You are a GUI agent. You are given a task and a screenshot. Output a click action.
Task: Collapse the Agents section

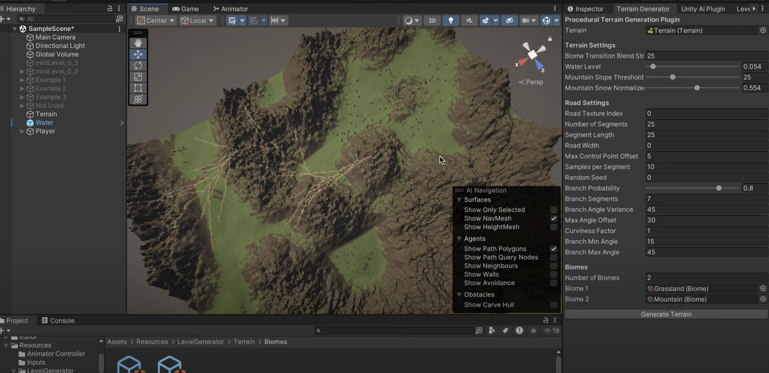coord(459,239)
